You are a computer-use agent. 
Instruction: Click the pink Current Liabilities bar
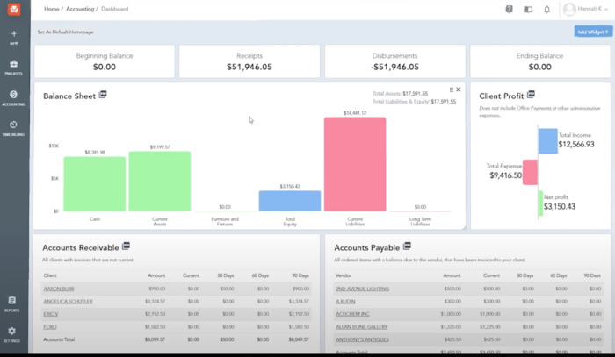click(x=354, y=164)
